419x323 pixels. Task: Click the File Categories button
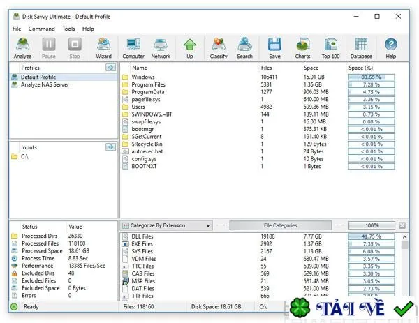tap(281, 225)
